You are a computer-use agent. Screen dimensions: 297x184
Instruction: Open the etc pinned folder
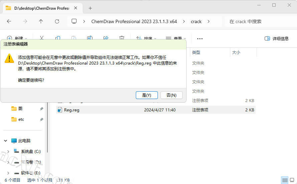(21, 119)
